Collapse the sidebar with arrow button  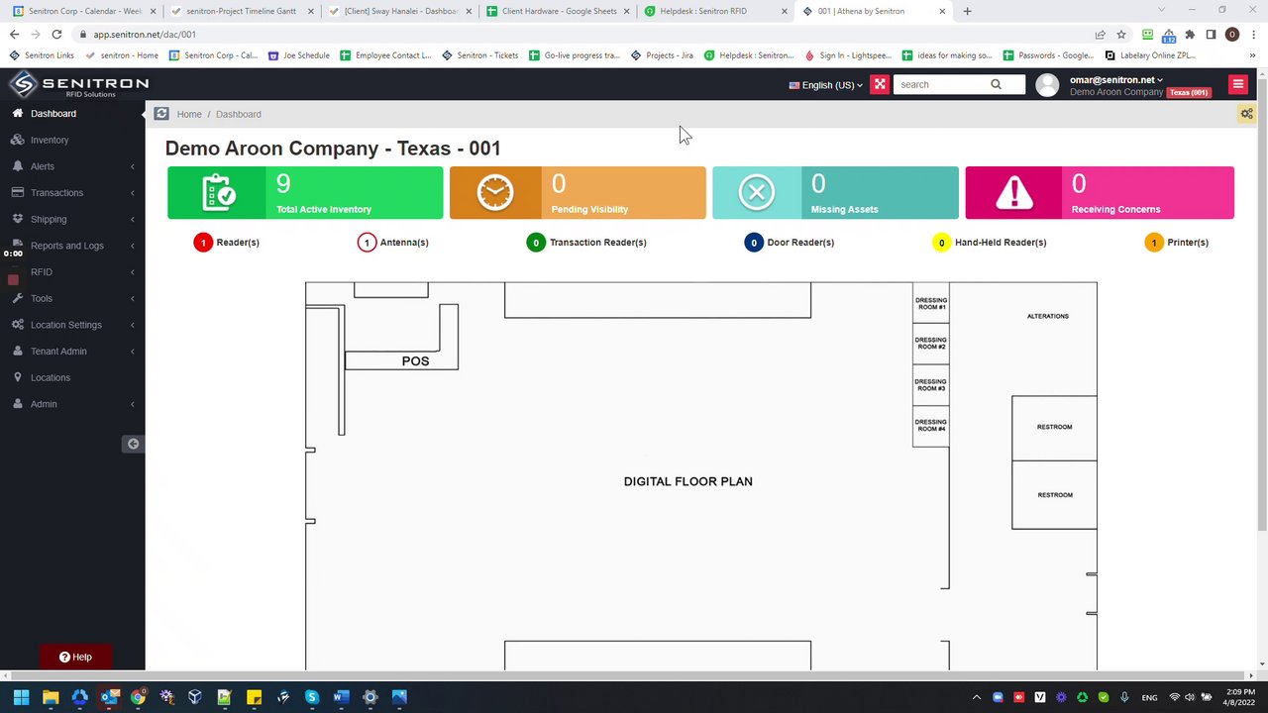[133, 444]
